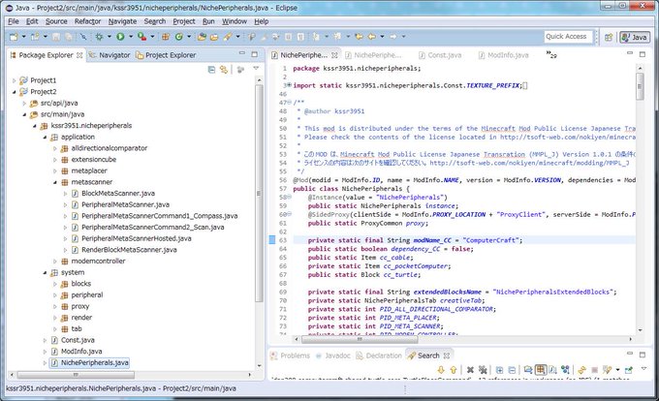Click the New Java Package icon

166,37
